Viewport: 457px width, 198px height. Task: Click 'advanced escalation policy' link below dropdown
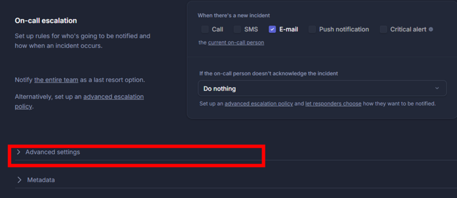(x=258, y=103)
